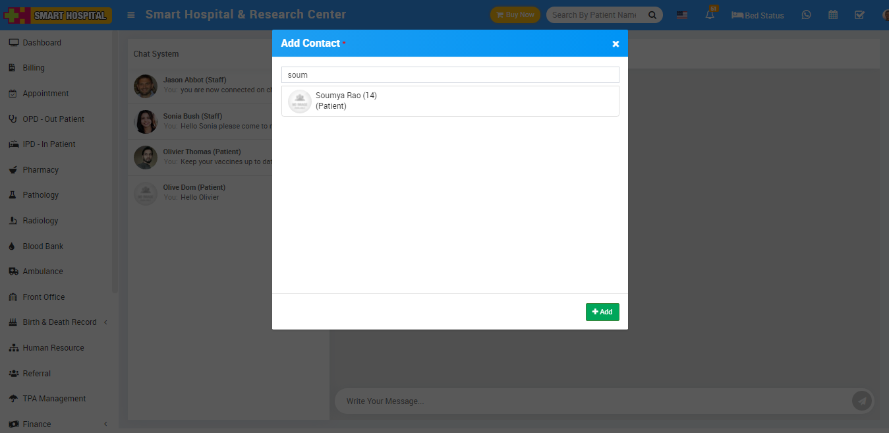Open the WhatsApp icon in header
The height and width of the screenshot is (433, 889).
(x=807, y=14)
